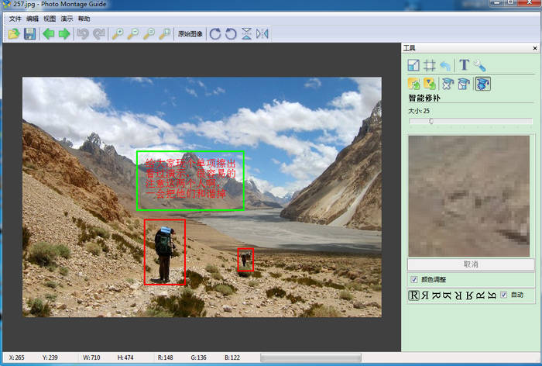Click the open file folder icon
The height and width of the screenshot is (366, 542).
14,33
